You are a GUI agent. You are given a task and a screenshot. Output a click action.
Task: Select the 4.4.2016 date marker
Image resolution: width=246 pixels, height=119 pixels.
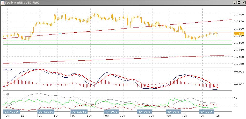click(144, 112)
